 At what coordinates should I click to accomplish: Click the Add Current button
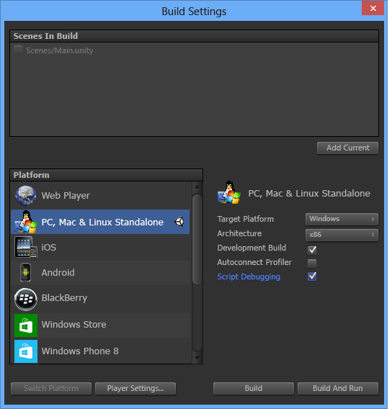tap(347, 148)
